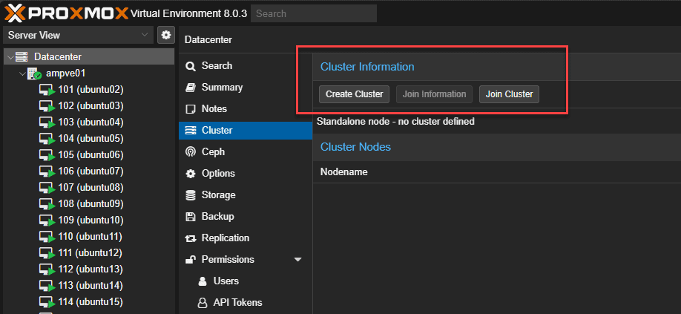Viewport: 681px width, 314px height.
Task: Select VM 114 (ubuntu15) in the tree
Action: (91, 301)
